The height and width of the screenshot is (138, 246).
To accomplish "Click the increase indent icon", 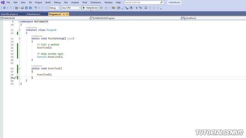I will (131, 8).
